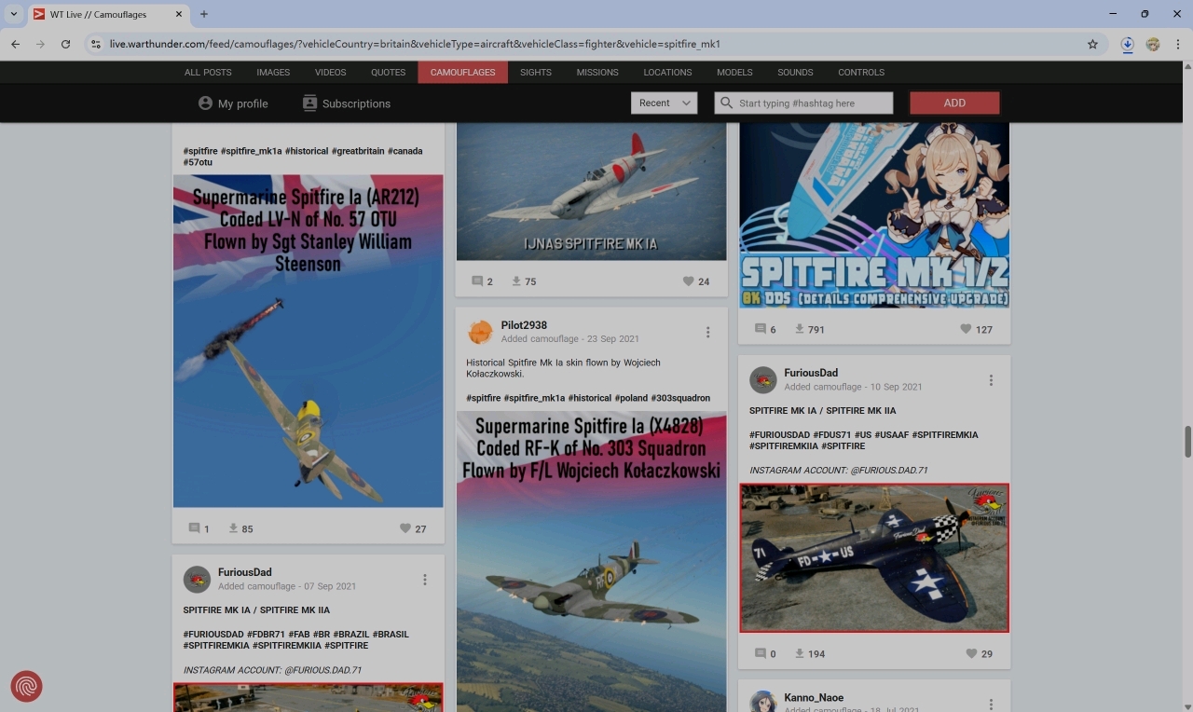Open FD-US navy blue plane image
The height and width of the screenshot is (712, 1193).
coord(874,557)
